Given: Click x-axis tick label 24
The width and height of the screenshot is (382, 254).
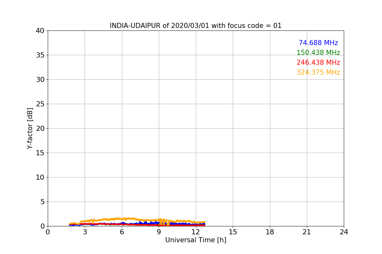Looking at the screenshot, I should [344, 232].
